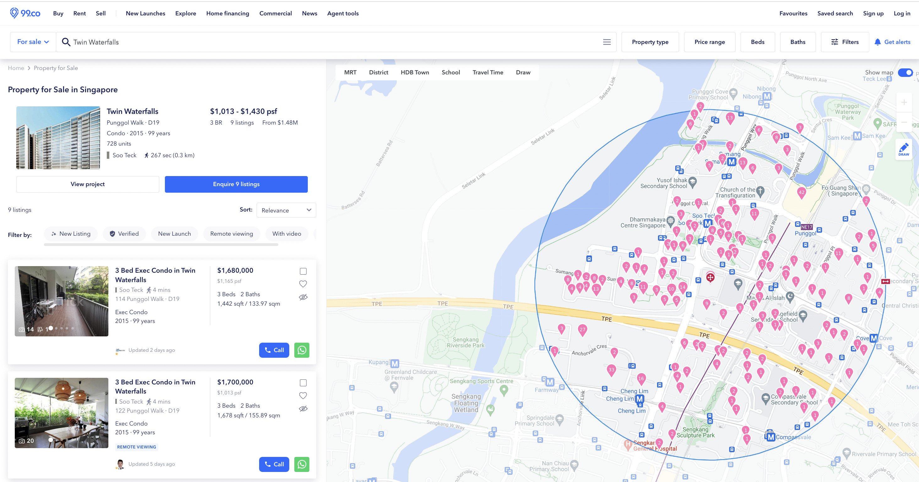Image resolution: width=919 pixels, height=482 pixels.
Task: Open the New Launches menu
Action: (x=145, y=13)
